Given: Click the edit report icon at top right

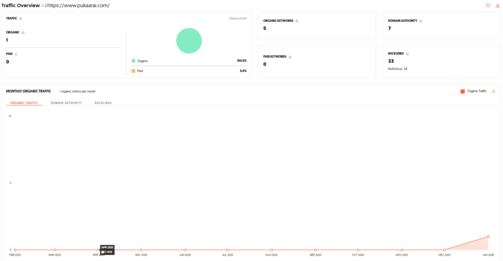Looking at the screenshot, I should [488, 5].
